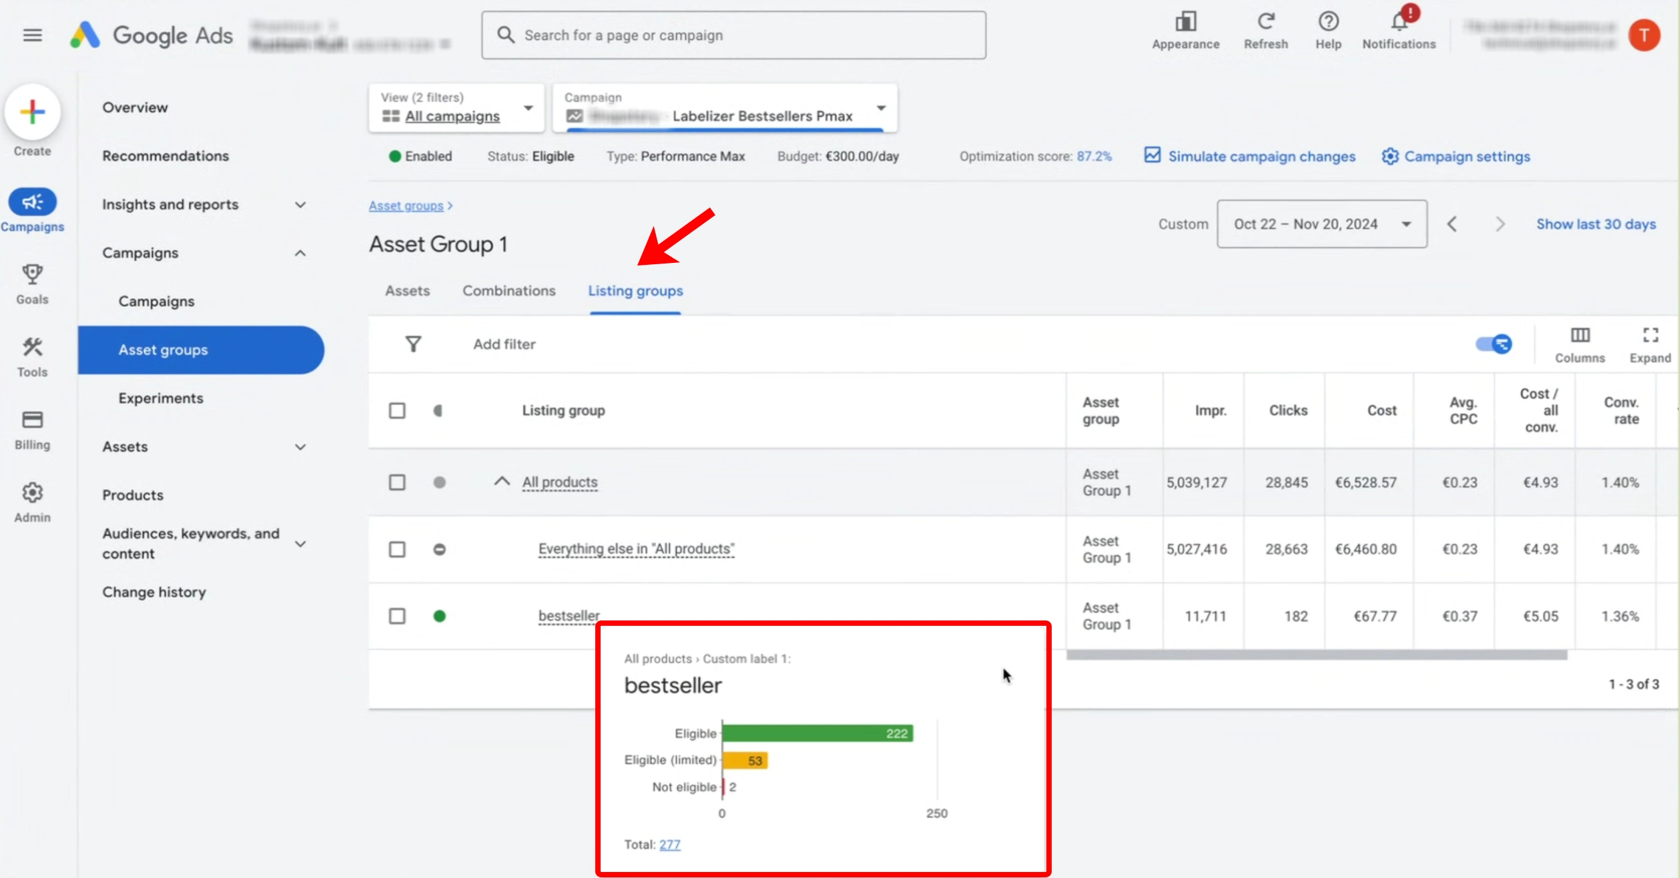The width and height of the screenshot is (1679, 878).
Task: Open Asset groups sidebar item
Action: tap(200, 350)
